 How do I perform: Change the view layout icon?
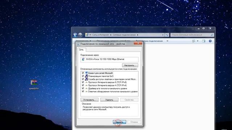click(194, 41)
